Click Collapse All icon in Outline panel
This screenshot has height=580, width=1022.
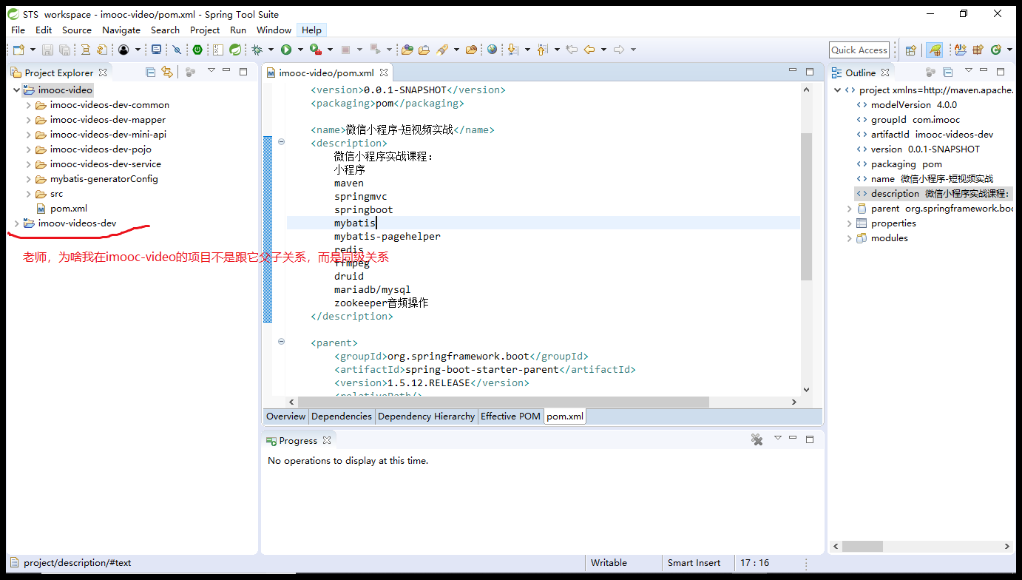pos(948,72)
